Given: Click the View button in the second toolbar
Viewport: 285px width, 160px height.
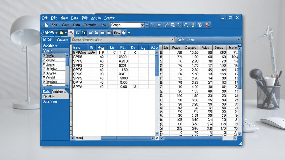Looking at the screenshot, I should (117, 33).
